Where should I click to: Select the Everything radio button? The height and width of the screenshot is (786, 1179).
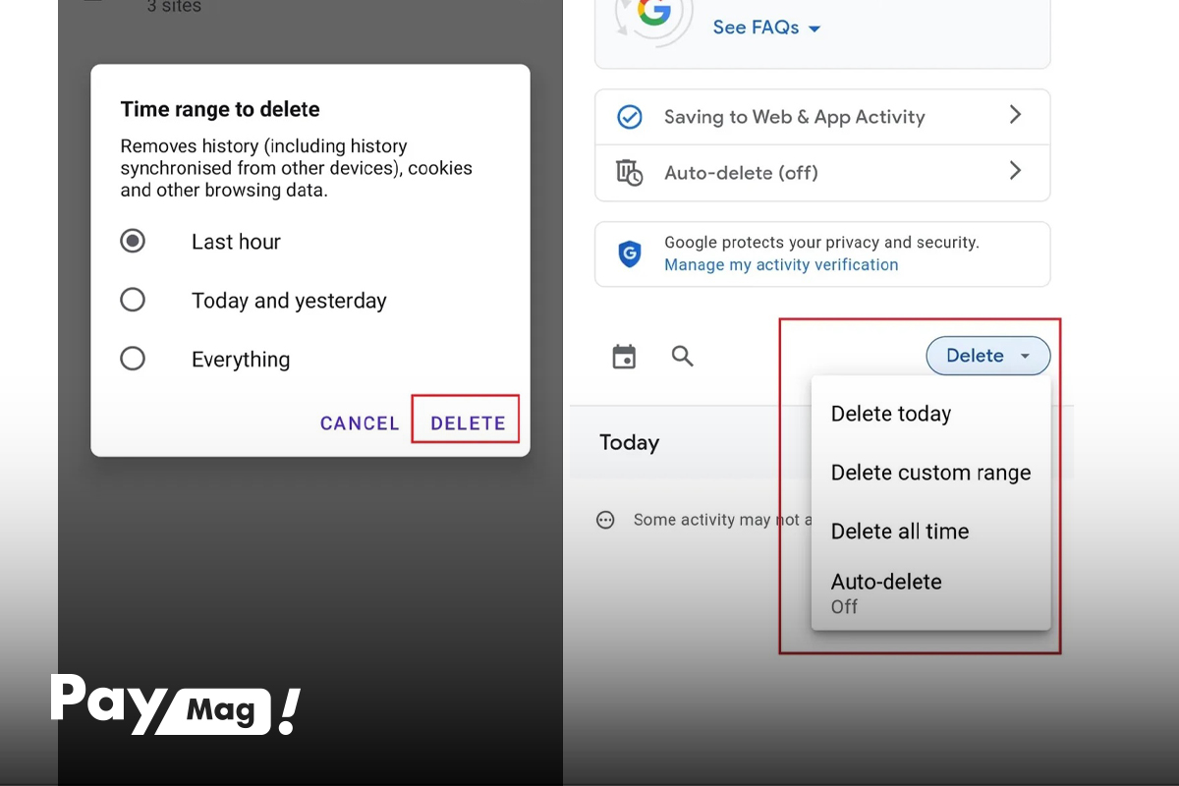[133, 359]
